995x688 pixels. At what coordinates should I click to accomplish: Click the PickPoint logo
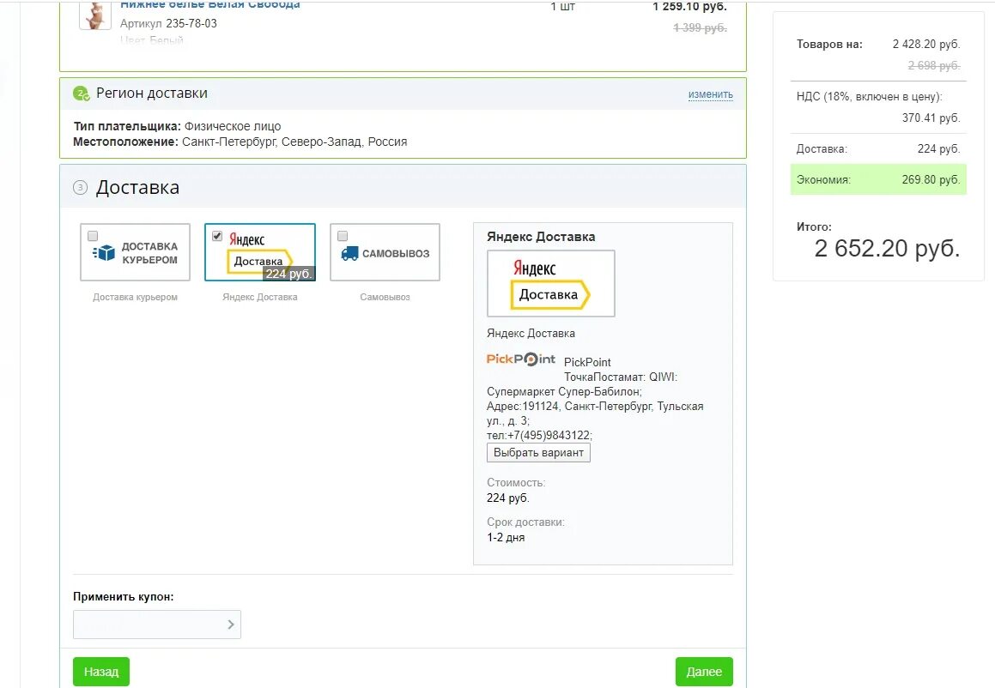(x=520, y=359)
